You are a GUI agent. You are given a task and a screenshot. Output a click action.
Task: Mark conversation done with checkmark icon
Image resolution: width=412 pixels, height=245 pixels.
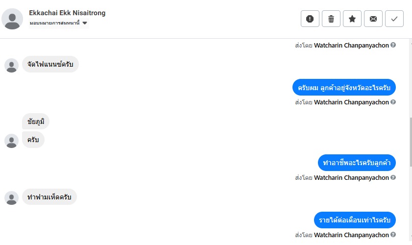coord(394,19)
